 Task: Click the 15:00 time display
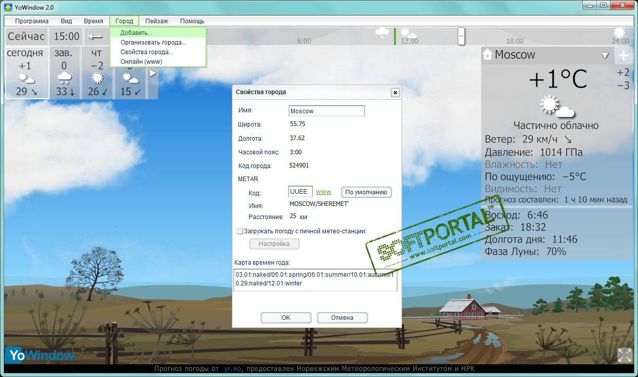click(67, 36)
